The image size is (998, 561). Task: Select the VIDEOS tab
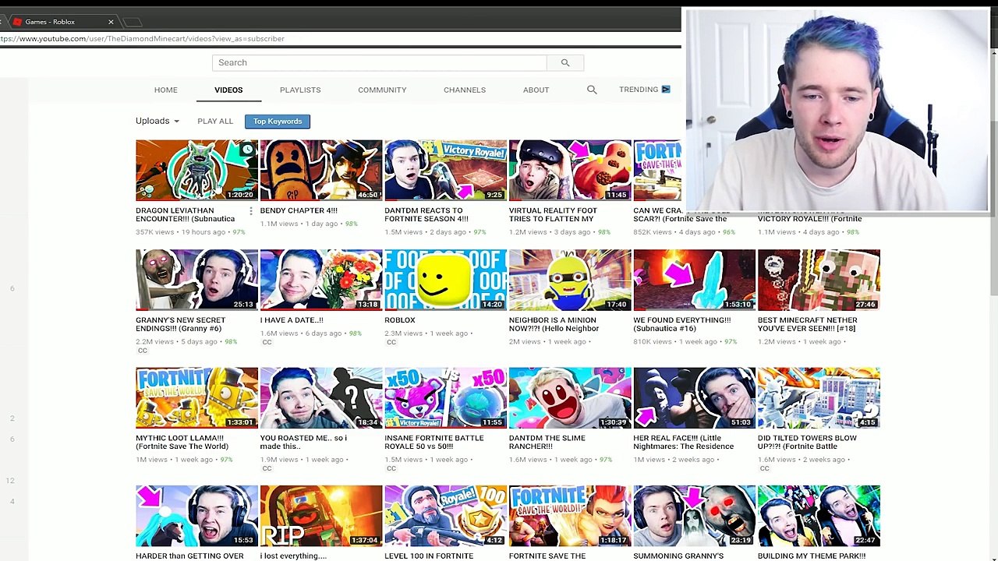pos(228,90)
